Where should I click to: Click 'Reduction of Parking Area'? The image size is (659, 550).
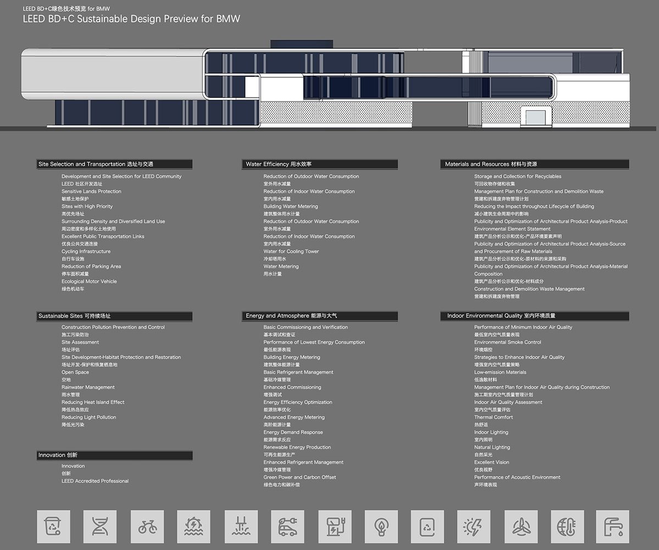coord(91,267)
